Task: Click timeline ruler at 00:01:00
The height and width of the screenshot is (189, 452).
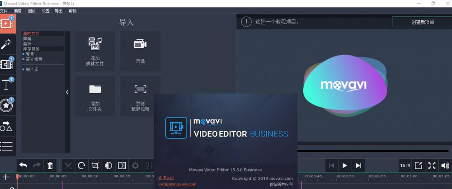Action: click(x=409, y=176)
